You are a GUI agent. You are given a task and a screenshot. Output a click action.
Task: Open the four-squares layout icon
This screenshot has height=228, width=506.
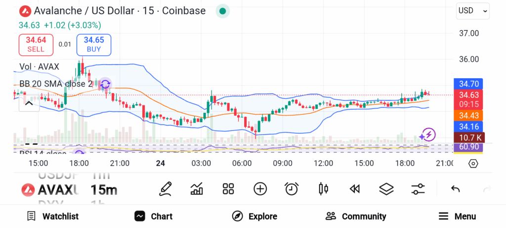click(x=228, y=189)
